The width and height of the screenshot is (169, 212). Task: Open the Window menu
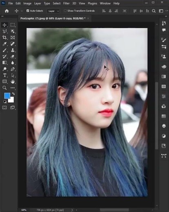point(105,3)
